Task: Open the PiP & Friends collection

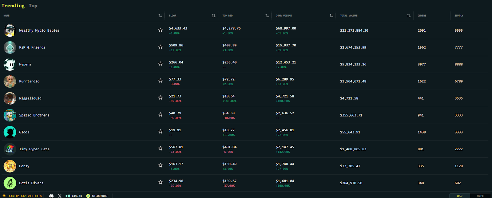Action: 32,47
